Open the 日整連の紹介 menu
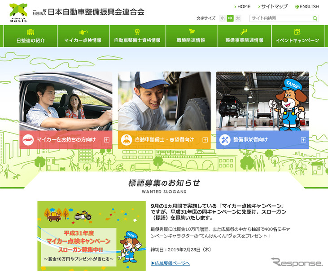Image resolution: width=328 pixels, height=272 pixels. click(x=31, y=36)
